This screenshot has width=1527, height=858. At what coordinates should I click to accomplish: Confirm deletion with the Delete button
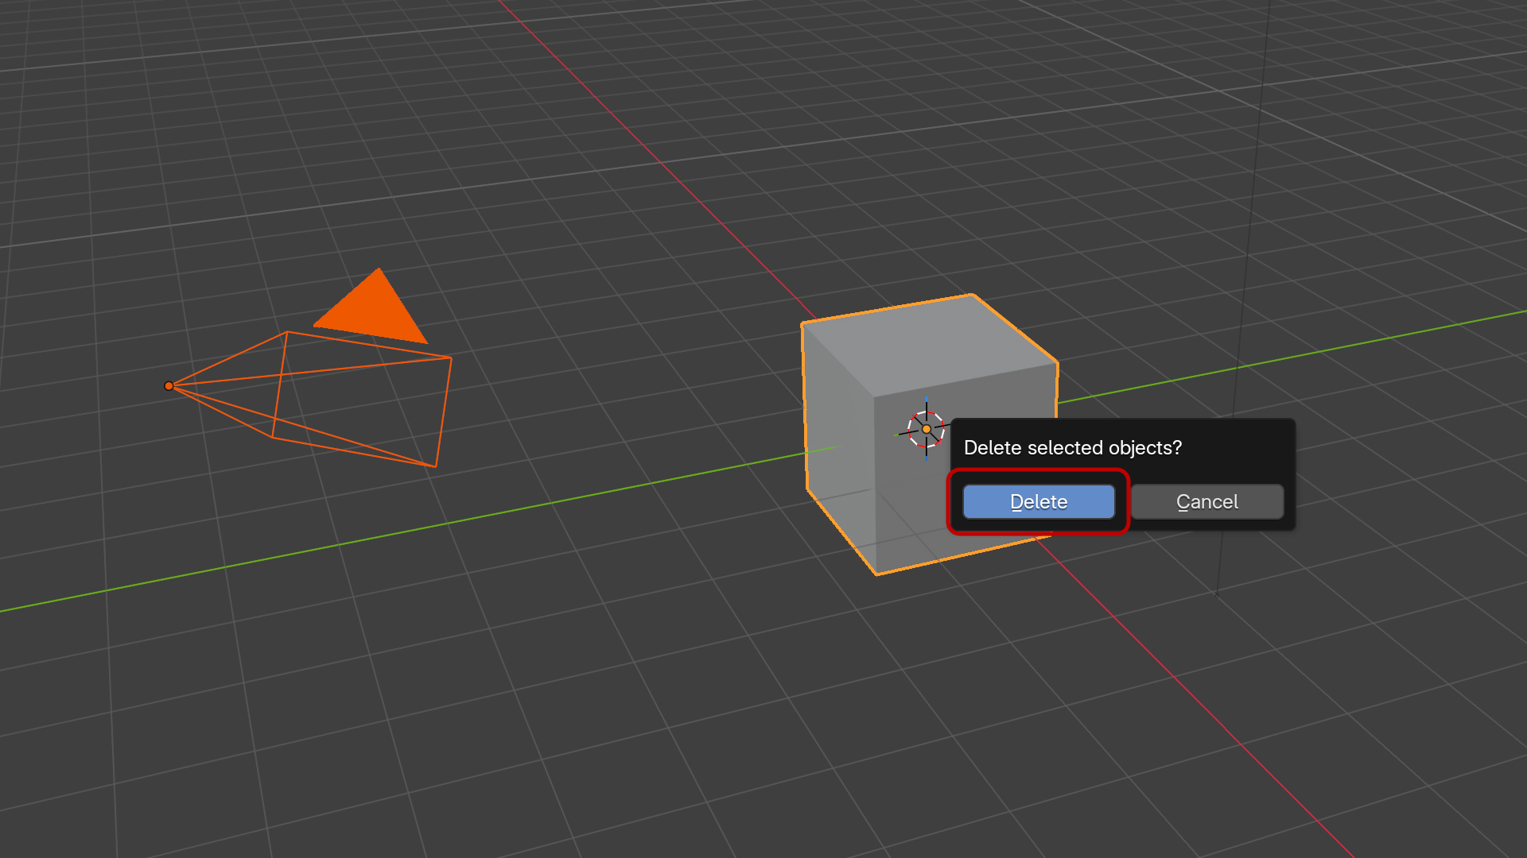pyautogui.click(x=1039, y=502)
